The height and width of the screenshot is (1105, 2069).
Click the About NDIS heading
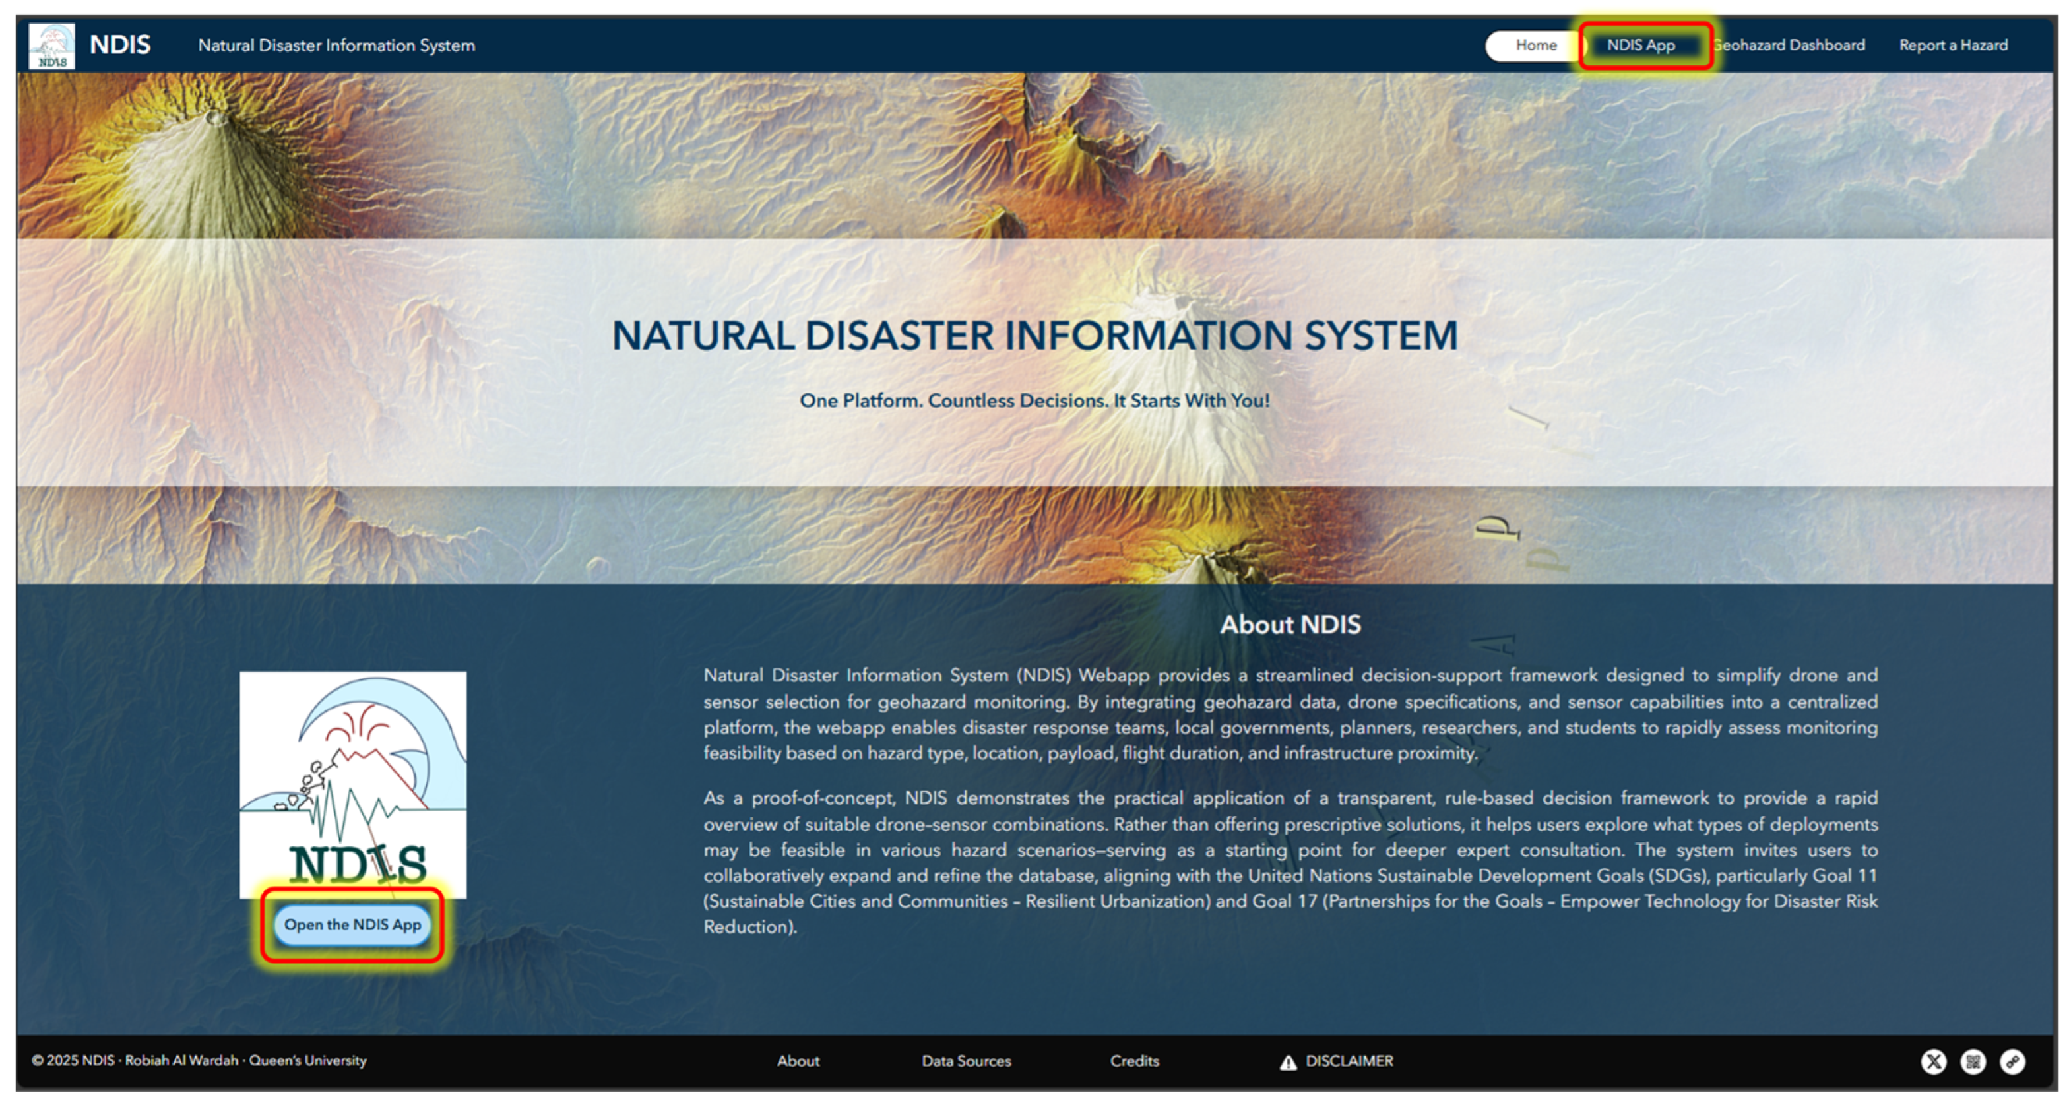(x=1290, y=624)
